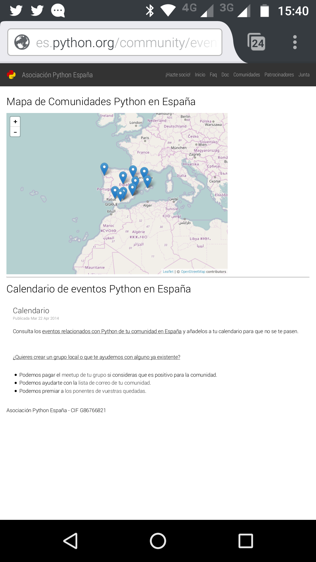Tap the URL address bar field

pos(126,43)
